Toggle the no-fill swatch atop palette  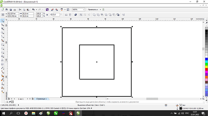pyautogui.click(x=206, y=28)
